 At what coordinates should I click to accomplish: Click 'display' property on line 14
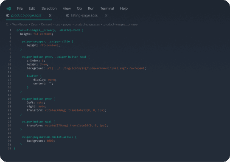39,80
